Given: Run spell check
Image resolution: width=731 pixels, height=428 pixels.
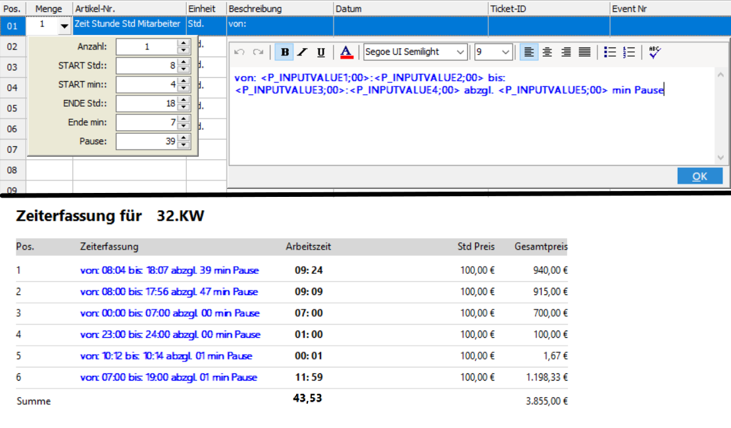Looking at the screenshot, I should click(x=655, y=52).
